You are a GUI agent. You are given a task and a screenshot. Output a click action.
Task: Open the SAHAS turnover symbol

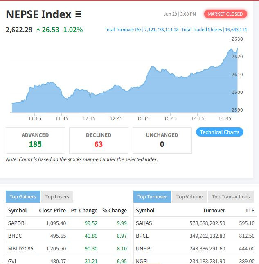tap(144, 223)
